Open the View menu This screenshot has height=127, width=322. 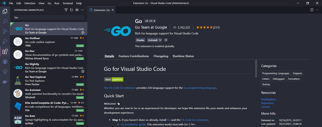(x=41, y=3)
